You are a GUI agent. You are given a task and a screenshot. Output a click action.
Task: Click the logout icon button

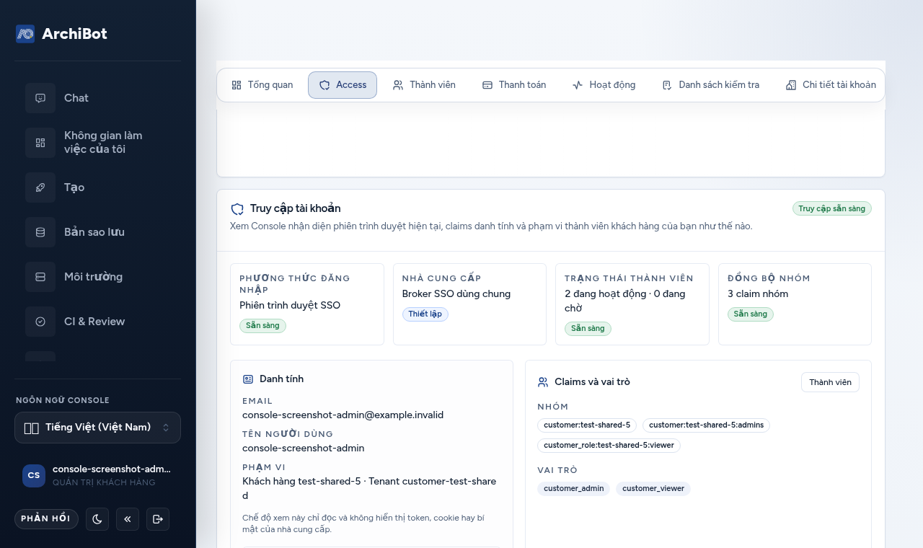pyautogui.click(x=158, y=519)
